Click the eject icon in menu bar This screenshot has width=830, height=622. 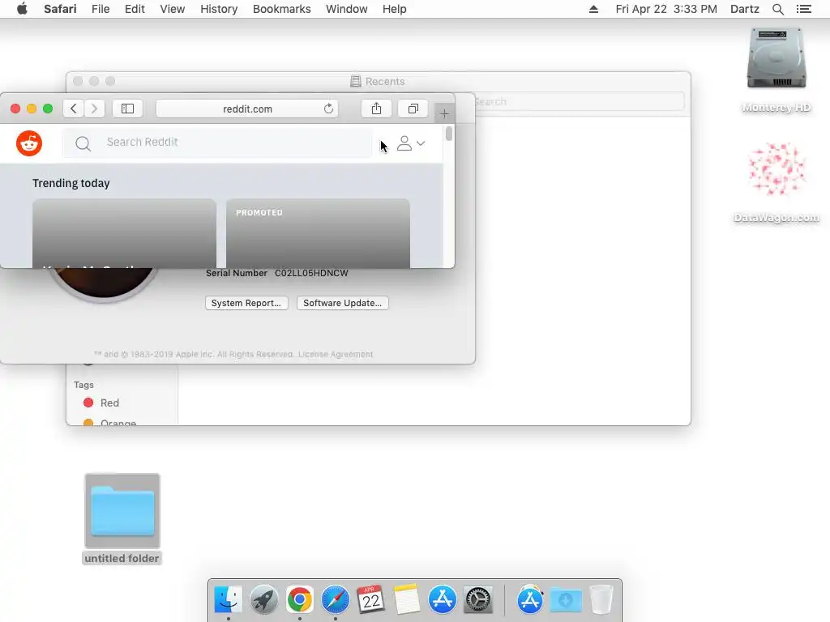tap(593, 9)
